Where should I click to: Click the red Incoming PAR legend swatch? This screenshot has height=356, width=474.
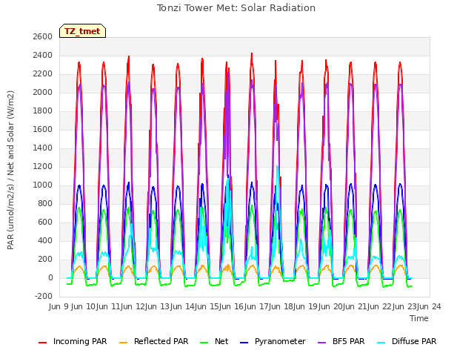tap(43, 343)
